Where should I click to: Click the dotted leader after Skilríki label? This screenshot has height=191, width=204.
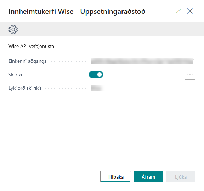[55, 75]
